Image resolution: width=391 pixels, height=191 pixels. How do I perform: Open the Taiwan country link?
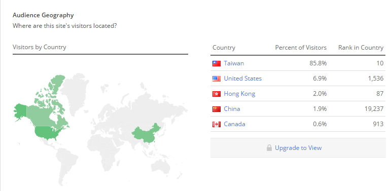[x=234, y=63]
